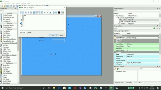Image resolution: width=161 pixels, height=90 pixels.
Task: Click the Open file toolbar icon
Action: (x=5, y=6)
